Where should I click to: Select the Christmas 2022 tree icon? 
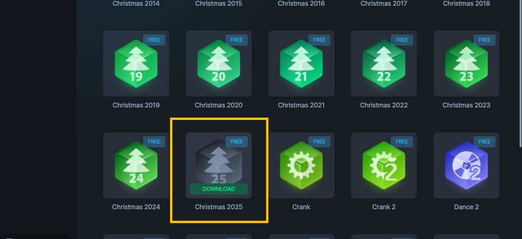click(384, 64)
